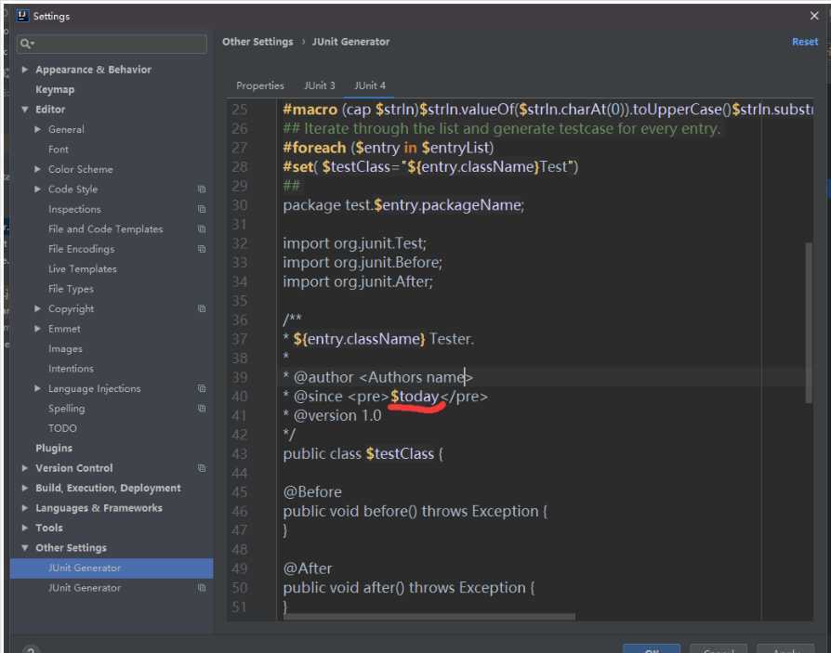Viewport: 831px width, 653px height.
Task: Click the 'import org.junit.Test;' line
Action: [354, 243]
